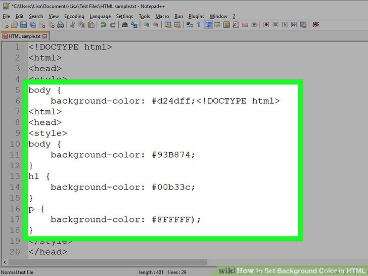The width and height of the screenshot is (368, 276).
Task: Click the Zoom In toolbar icon
Action: tap(147, 25)
